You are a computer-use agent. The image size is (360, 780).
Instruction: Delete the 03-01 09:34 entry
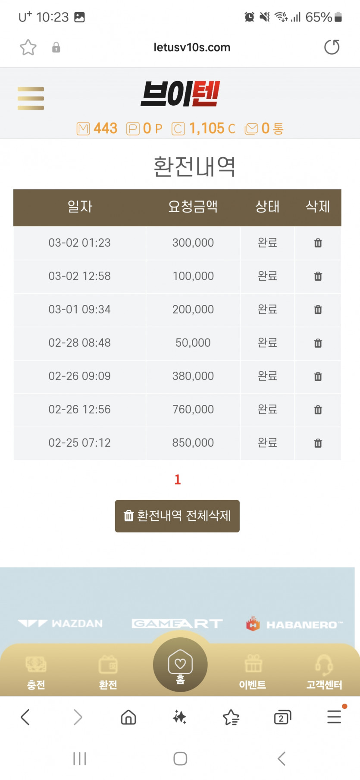coord(318,310)
